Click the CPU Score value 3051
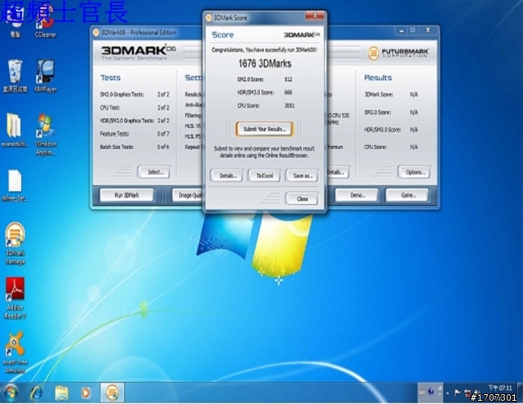 click(x=289, y=105)
